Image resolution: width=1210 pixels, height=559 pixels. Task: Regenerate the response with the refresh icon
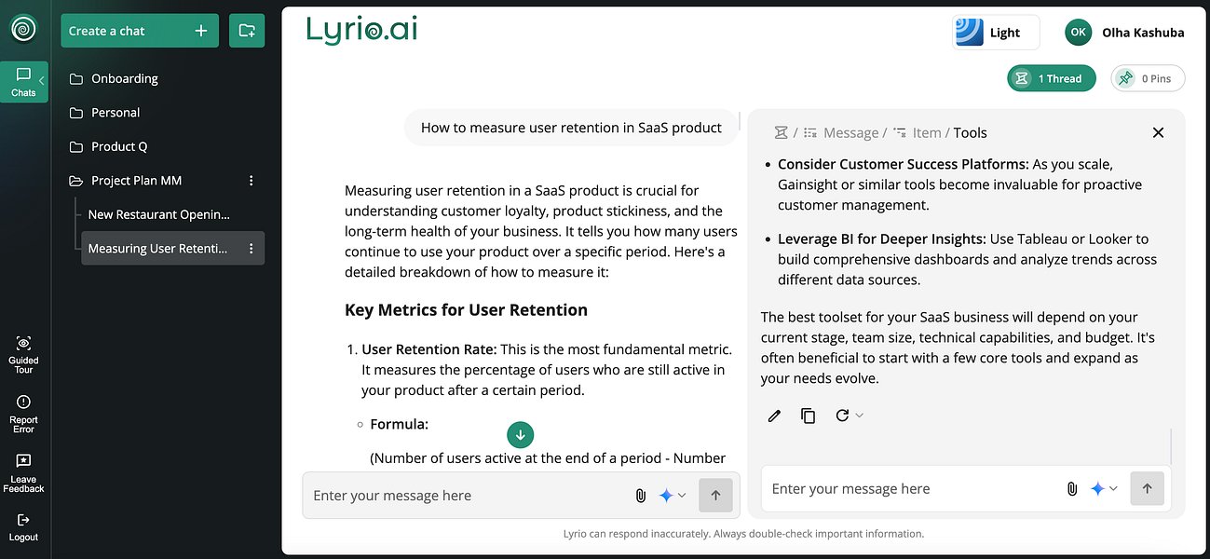coord(843,416)
